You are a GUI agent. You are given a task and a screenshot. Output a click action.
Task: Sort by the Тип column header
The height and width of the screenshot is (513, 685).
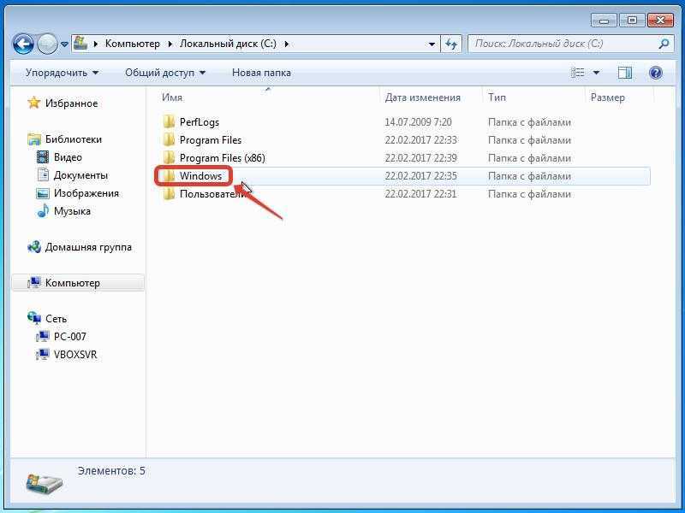click(x=497, y=97)
